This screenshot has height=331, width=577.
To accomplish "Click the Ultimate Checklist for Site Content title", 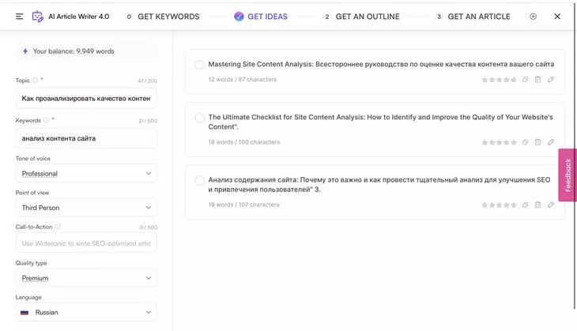I will point(380,122).
